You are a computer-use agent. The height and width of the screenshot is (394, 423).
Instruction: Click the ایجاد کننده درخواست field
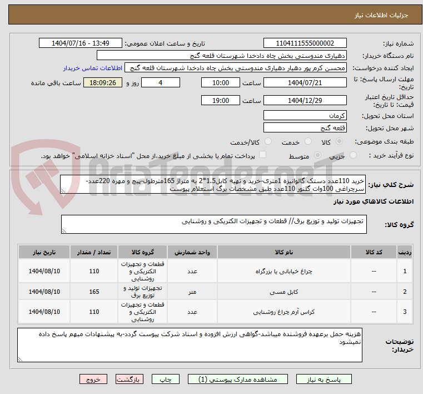(236, 68)
